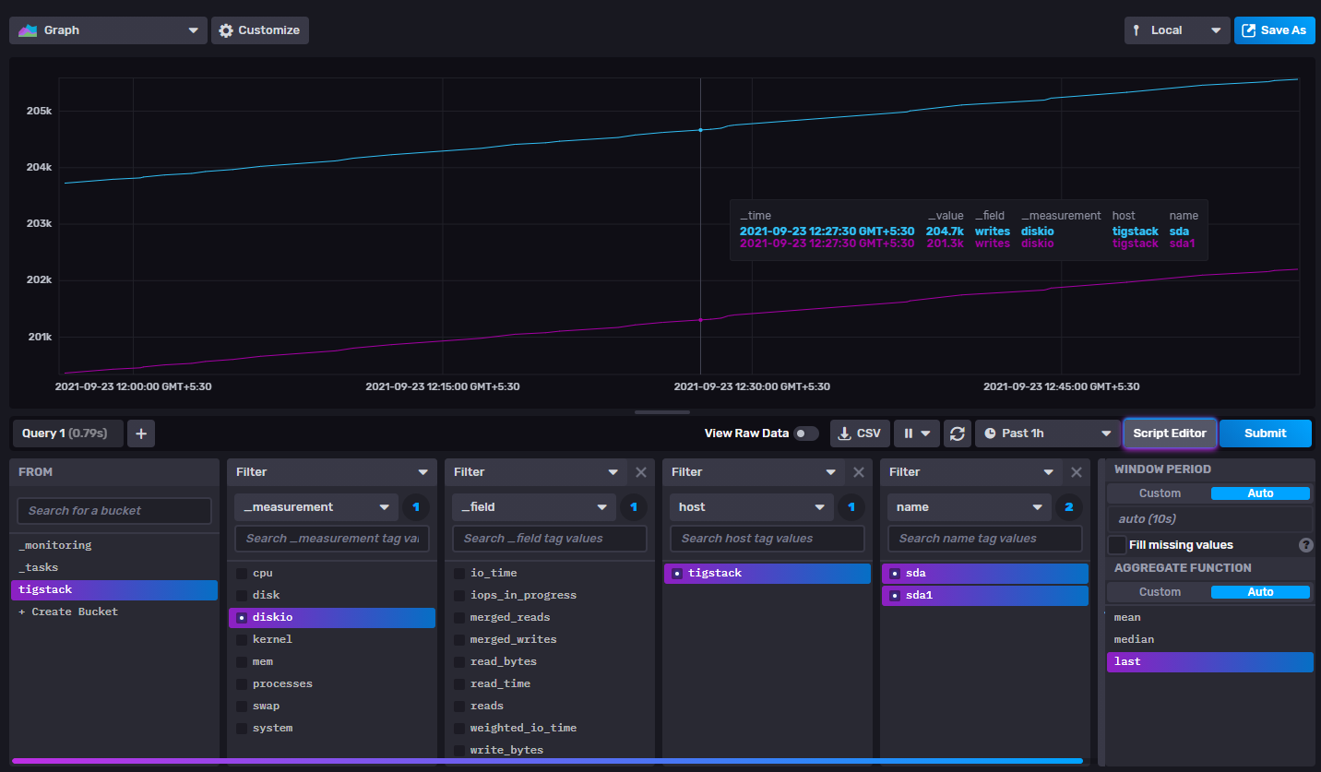This screenshot has width=1321, height=772.
Task: Download query results as CSV
Action: click(859, 433)
